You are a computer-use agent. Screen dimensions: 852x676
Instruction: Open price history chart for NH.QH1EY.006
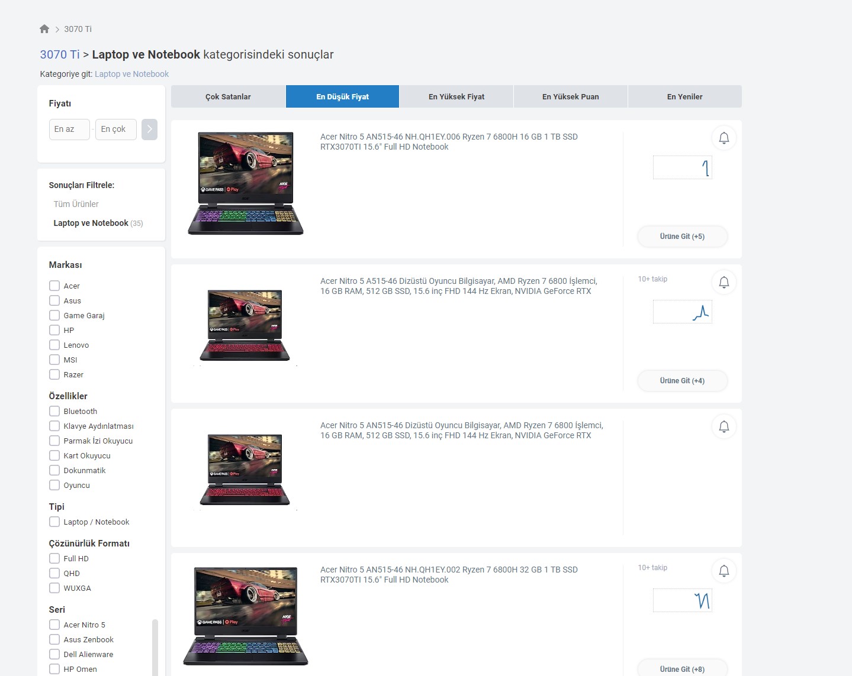(x=682, y=167)
